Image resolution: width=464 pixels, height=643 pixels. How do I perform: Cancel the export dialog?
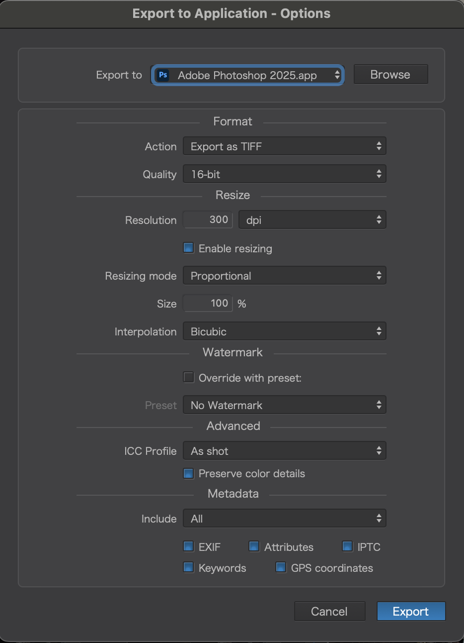pyautogui.click(x=329, y=611)
